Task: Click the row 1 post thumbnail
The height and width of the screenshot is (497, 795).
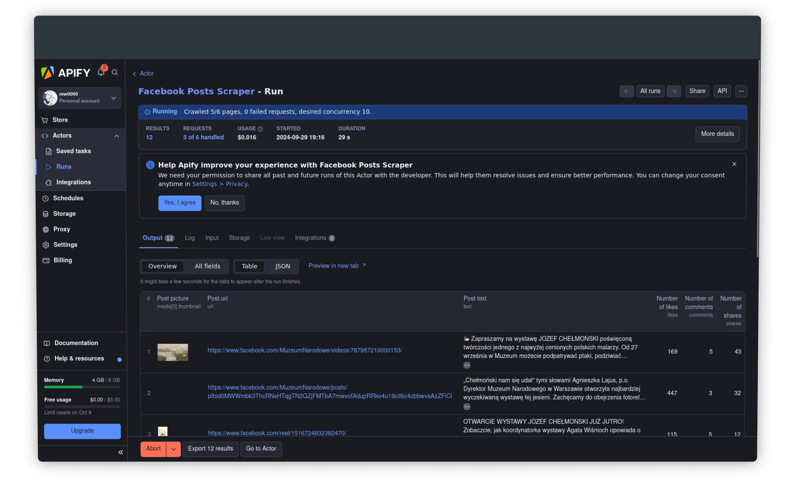Action: (x=173, y=352)
